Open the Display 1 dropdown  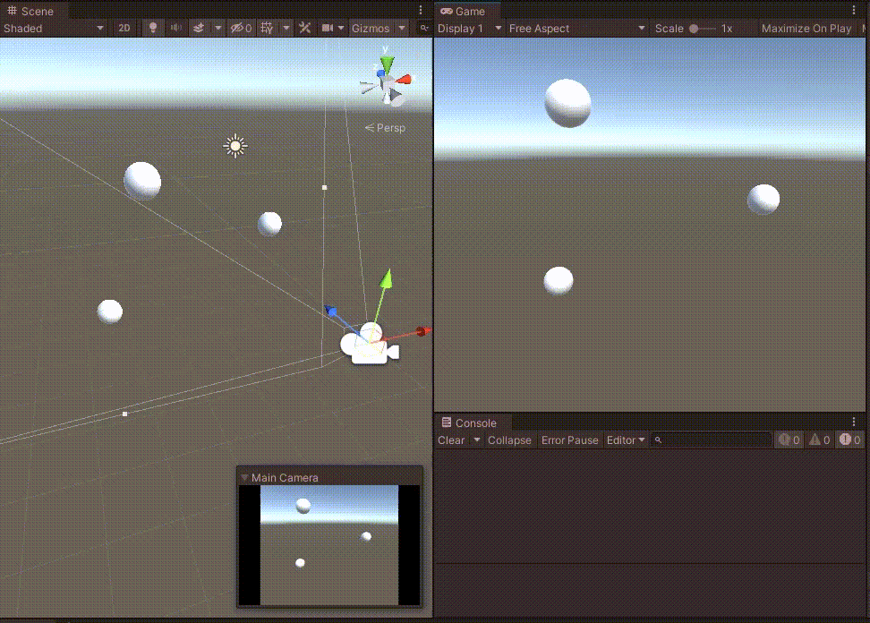coord(469,29)
